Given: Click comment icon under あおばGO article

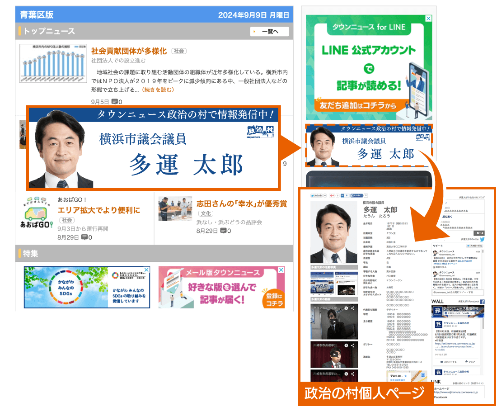Looking at the screenshot, I should tap(84, 237).
